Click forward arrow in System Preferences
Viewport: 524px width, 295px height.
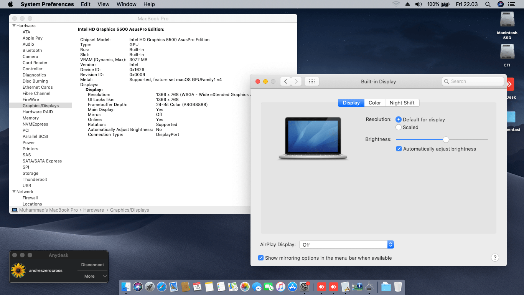coord(296,81)
